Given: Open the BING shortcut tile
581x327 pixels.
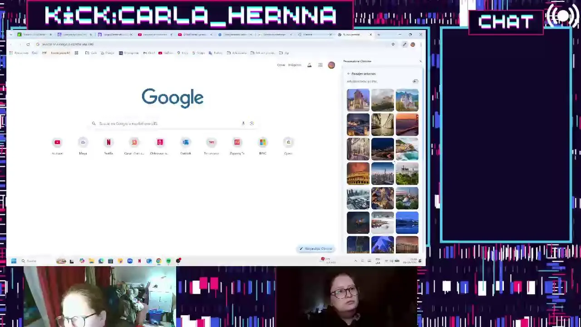Looking at the screenshot, I should 262,146.
